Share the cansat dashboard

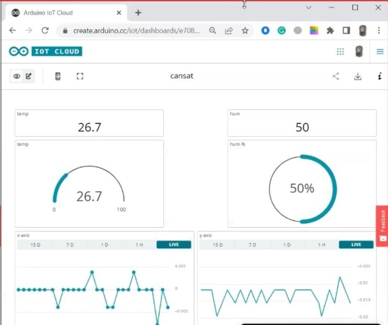(x=336, y=76)
